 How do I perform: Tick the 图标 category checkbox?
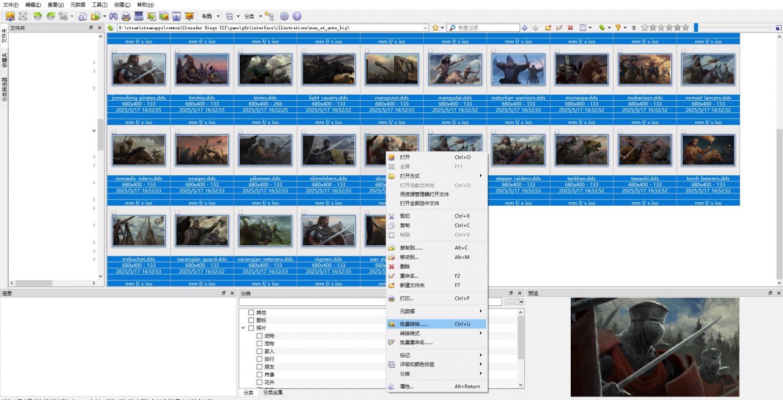pyautogui.click(x=251, y=320)
